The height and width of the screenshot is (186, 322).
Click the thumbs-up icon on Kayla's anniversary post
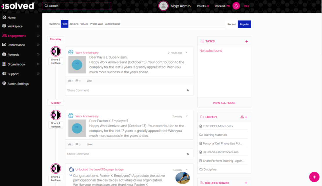coord(70,80)
